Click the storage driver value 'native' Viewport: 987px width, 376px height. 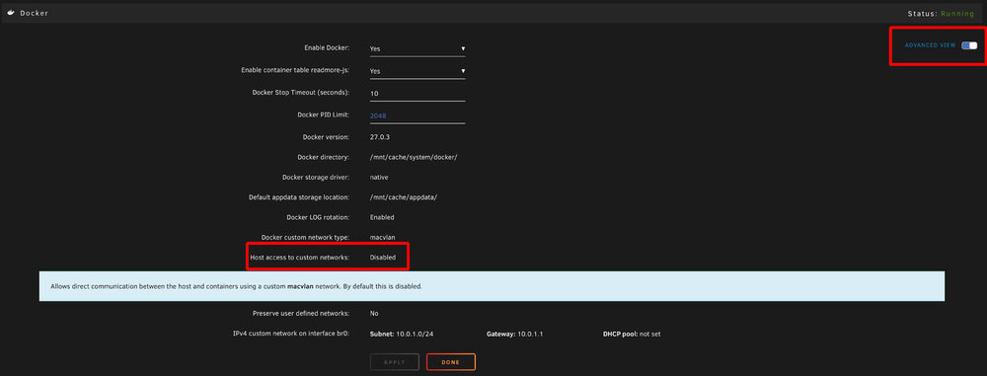[x=379, y=177]
